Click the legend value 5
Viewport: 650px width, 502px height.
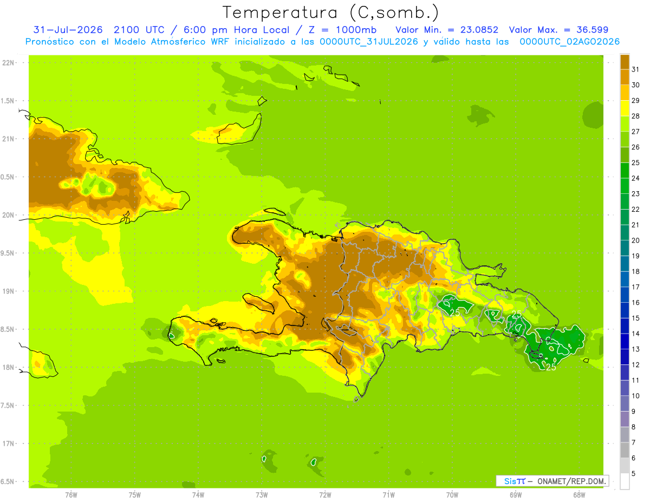point(633,473)
